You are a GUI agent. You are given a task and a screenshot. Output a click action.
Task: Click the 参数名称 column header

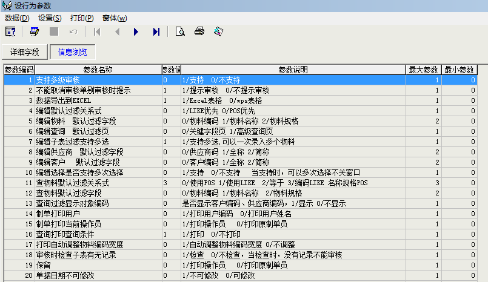click(x=98, y=70)
